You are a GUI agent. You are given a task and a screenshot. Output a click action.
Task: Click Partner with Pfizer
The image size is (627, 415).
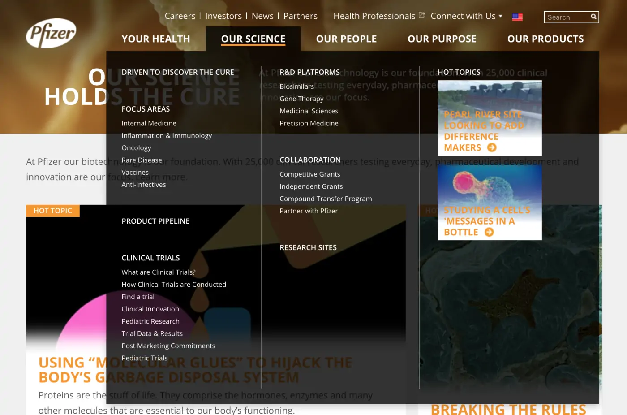tap(309, 211)
